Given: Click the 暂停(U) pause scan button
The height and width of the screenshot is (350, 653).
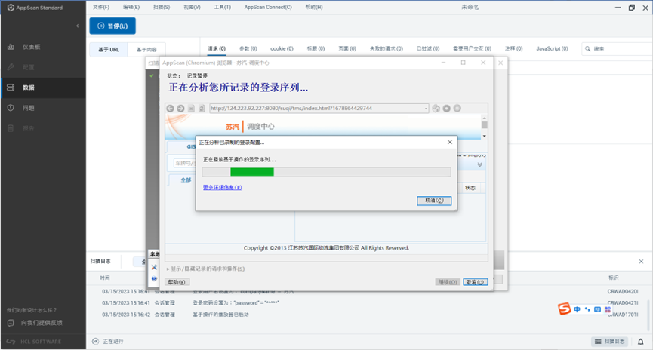Looking at the screenshot, I should [x=112, y=26].
